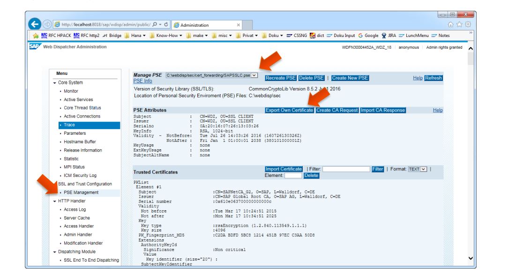Open the Notes bookmark
The width and height of the screenshot is (508, 279).
click(441, 36)
